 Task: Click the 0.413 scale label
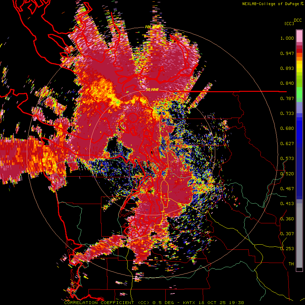(x=287, y=204)
